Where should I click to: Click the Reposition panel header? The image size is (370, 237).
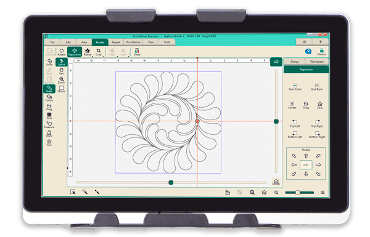point(306,70)
